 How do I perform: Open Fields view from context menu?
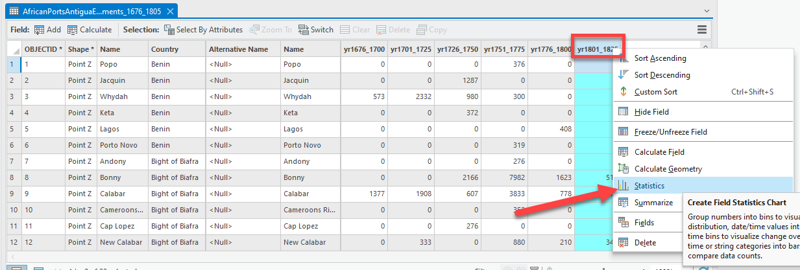click(645, 223)
